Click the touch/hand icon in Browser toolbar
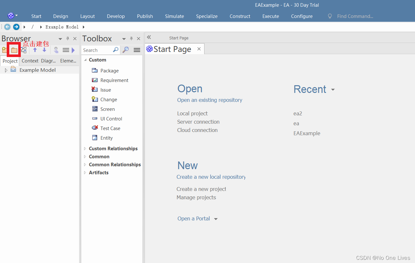 coord(56,50)
